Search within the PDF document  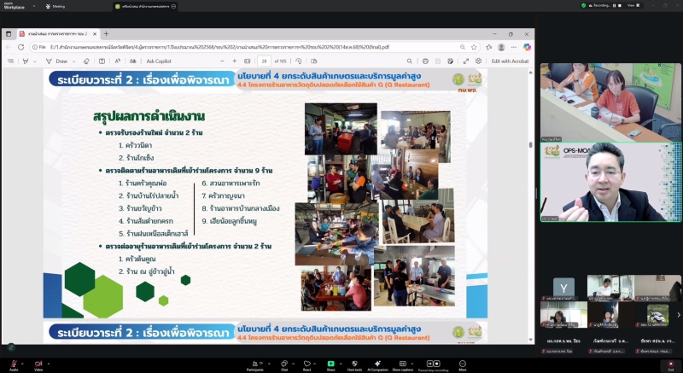(x=410, y=61)
